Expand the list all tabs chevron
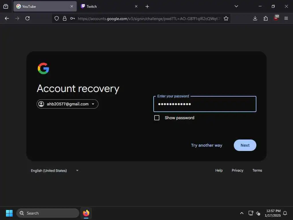The width and height of the screenshot is (293, 220). tap(236, 6)
